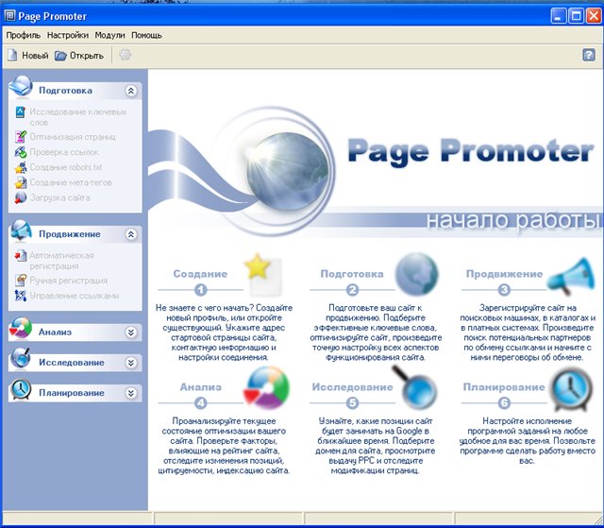Viewport: 604px width, 528px height.
Task: Click the Автоматическая регистрация icon
Action: [x=21, y=256]
